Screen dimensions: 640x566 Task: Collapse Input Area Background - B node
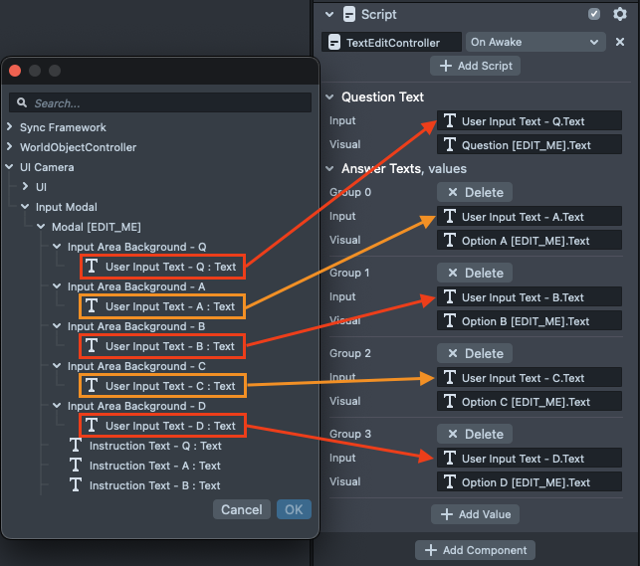click(57, 326)
